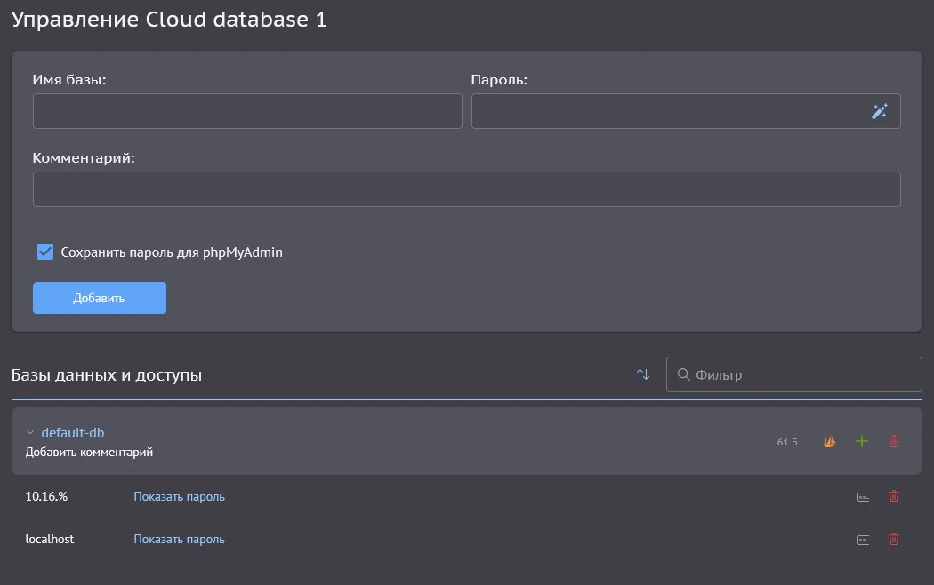The width and height of the screenshot is (934, 585).
Task: Click change password icon for 10.16.% access
Action: click(862, 497)
